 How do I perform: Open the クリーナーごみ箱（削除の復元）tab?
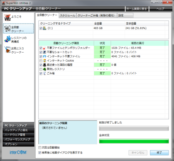click(97, 16)
